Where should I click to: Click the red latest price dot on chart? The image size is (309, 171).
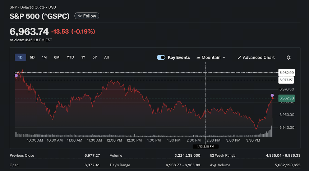pyautogui.click(x=273, y=98)
